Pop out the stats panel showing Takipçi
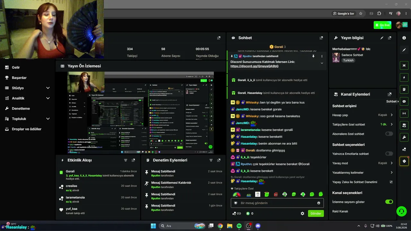Screen dimensions: 411x231 (219, 38)
